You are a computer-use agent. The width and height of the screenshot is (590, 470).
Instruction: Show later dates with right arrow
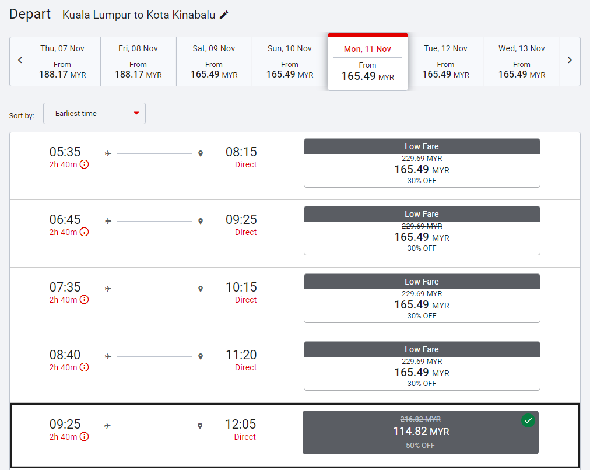point(570,61)
